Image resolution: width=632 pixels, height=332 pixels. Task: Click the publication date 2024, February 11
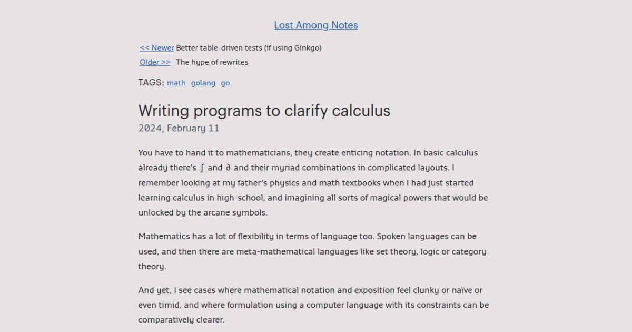tap(179, 128)
